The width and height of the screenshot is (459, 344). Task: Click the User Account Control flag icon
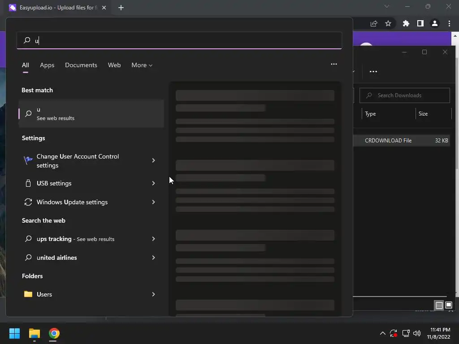[28, 160]
